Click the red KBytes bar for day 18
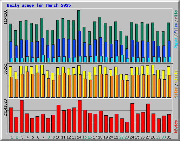Viewport: 180px width, 141px height. 101,122
